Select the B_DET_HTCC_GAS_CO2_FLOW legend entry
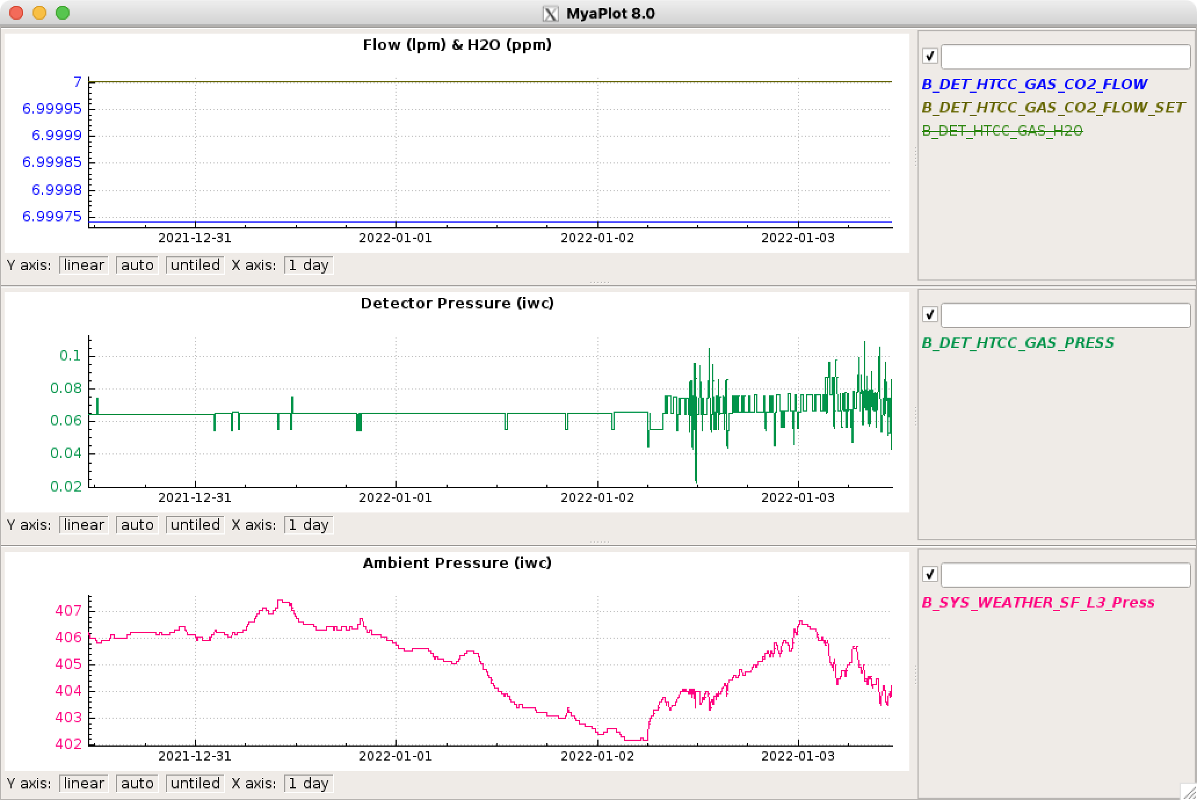This screenshot has width=1197, height=800. pyautogui.click(x=1035, y=85)
